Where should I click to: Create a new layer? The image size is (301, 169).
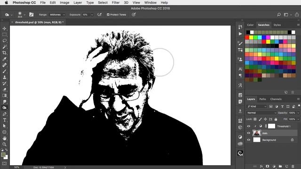click(286, 166)
